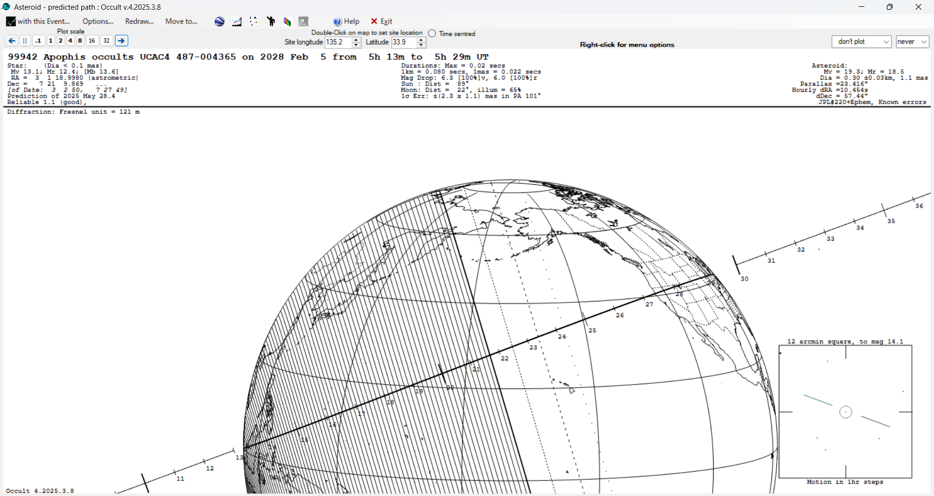Click 'Durations: Max = 0.02 secs' text
This screenshot has width=934, height=496.
(x=453, y=66)
